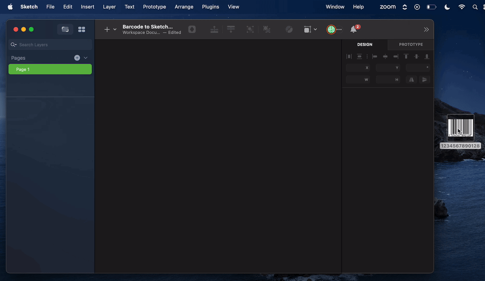Open the Apple menu
This screenshot has width=485, height=281.
tap(10, 7)
